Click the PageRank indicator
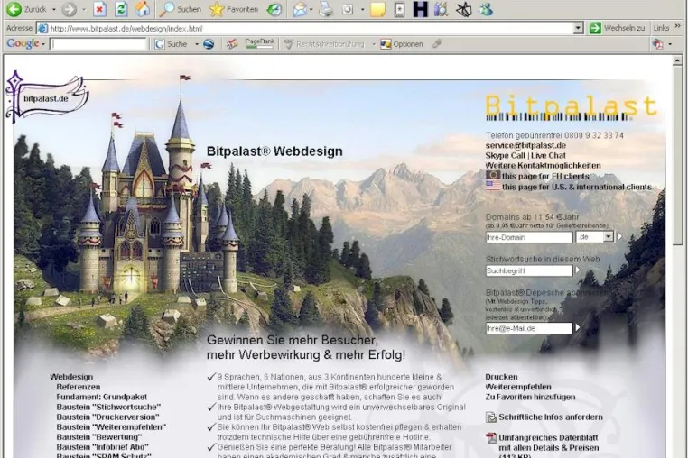Screen dimensions: 688x458 259,43
